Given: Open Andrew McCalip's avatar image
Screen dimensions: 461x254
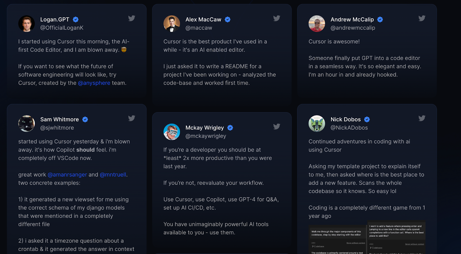Looking at the screenshot, I should tap(317, 24).
